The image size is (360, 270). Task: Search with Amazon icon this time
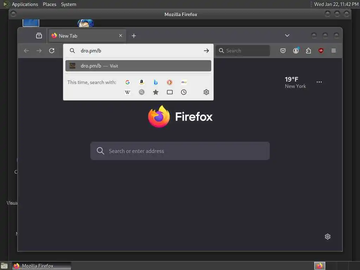click(142, 82)
